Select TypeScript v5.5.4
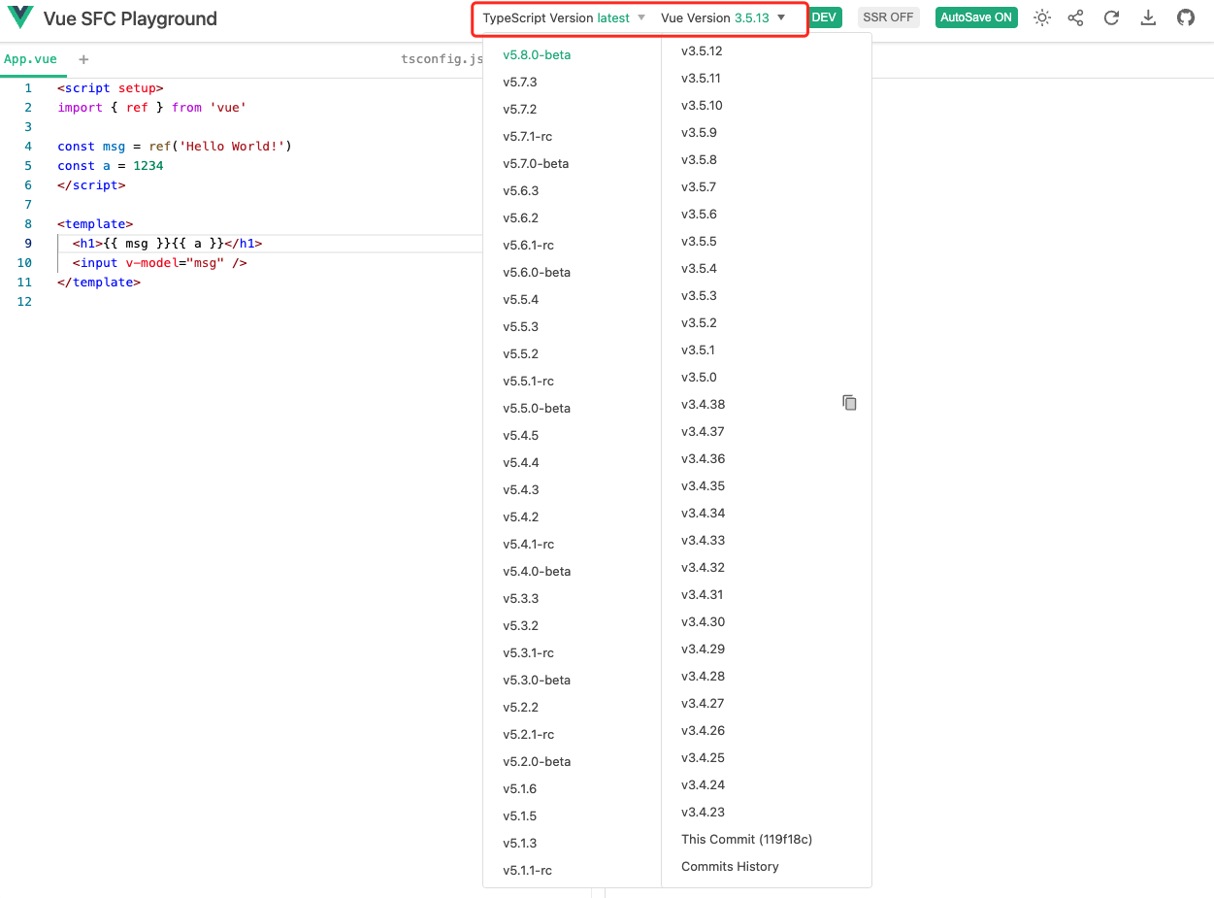The image size is (1214, 898). pos(520,300)
